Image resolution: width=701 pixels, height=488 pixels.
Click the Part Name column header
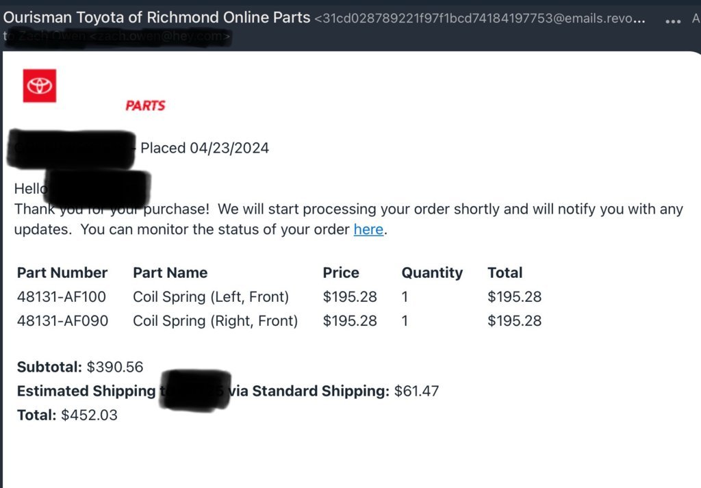pos(170,272)
